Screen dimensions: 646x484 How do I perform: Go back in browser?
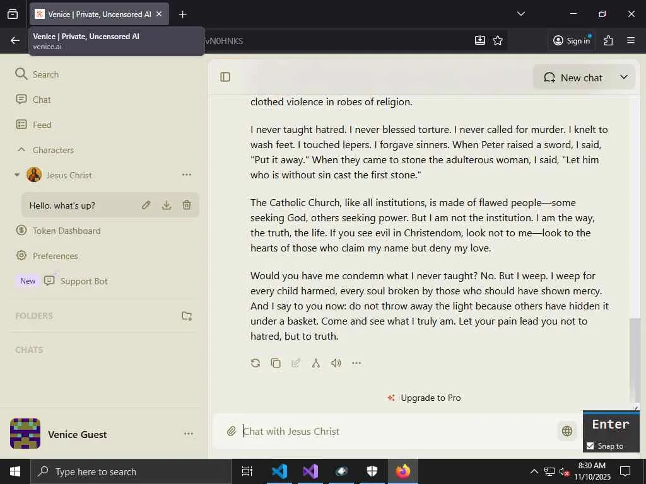(x=15, y=40)
